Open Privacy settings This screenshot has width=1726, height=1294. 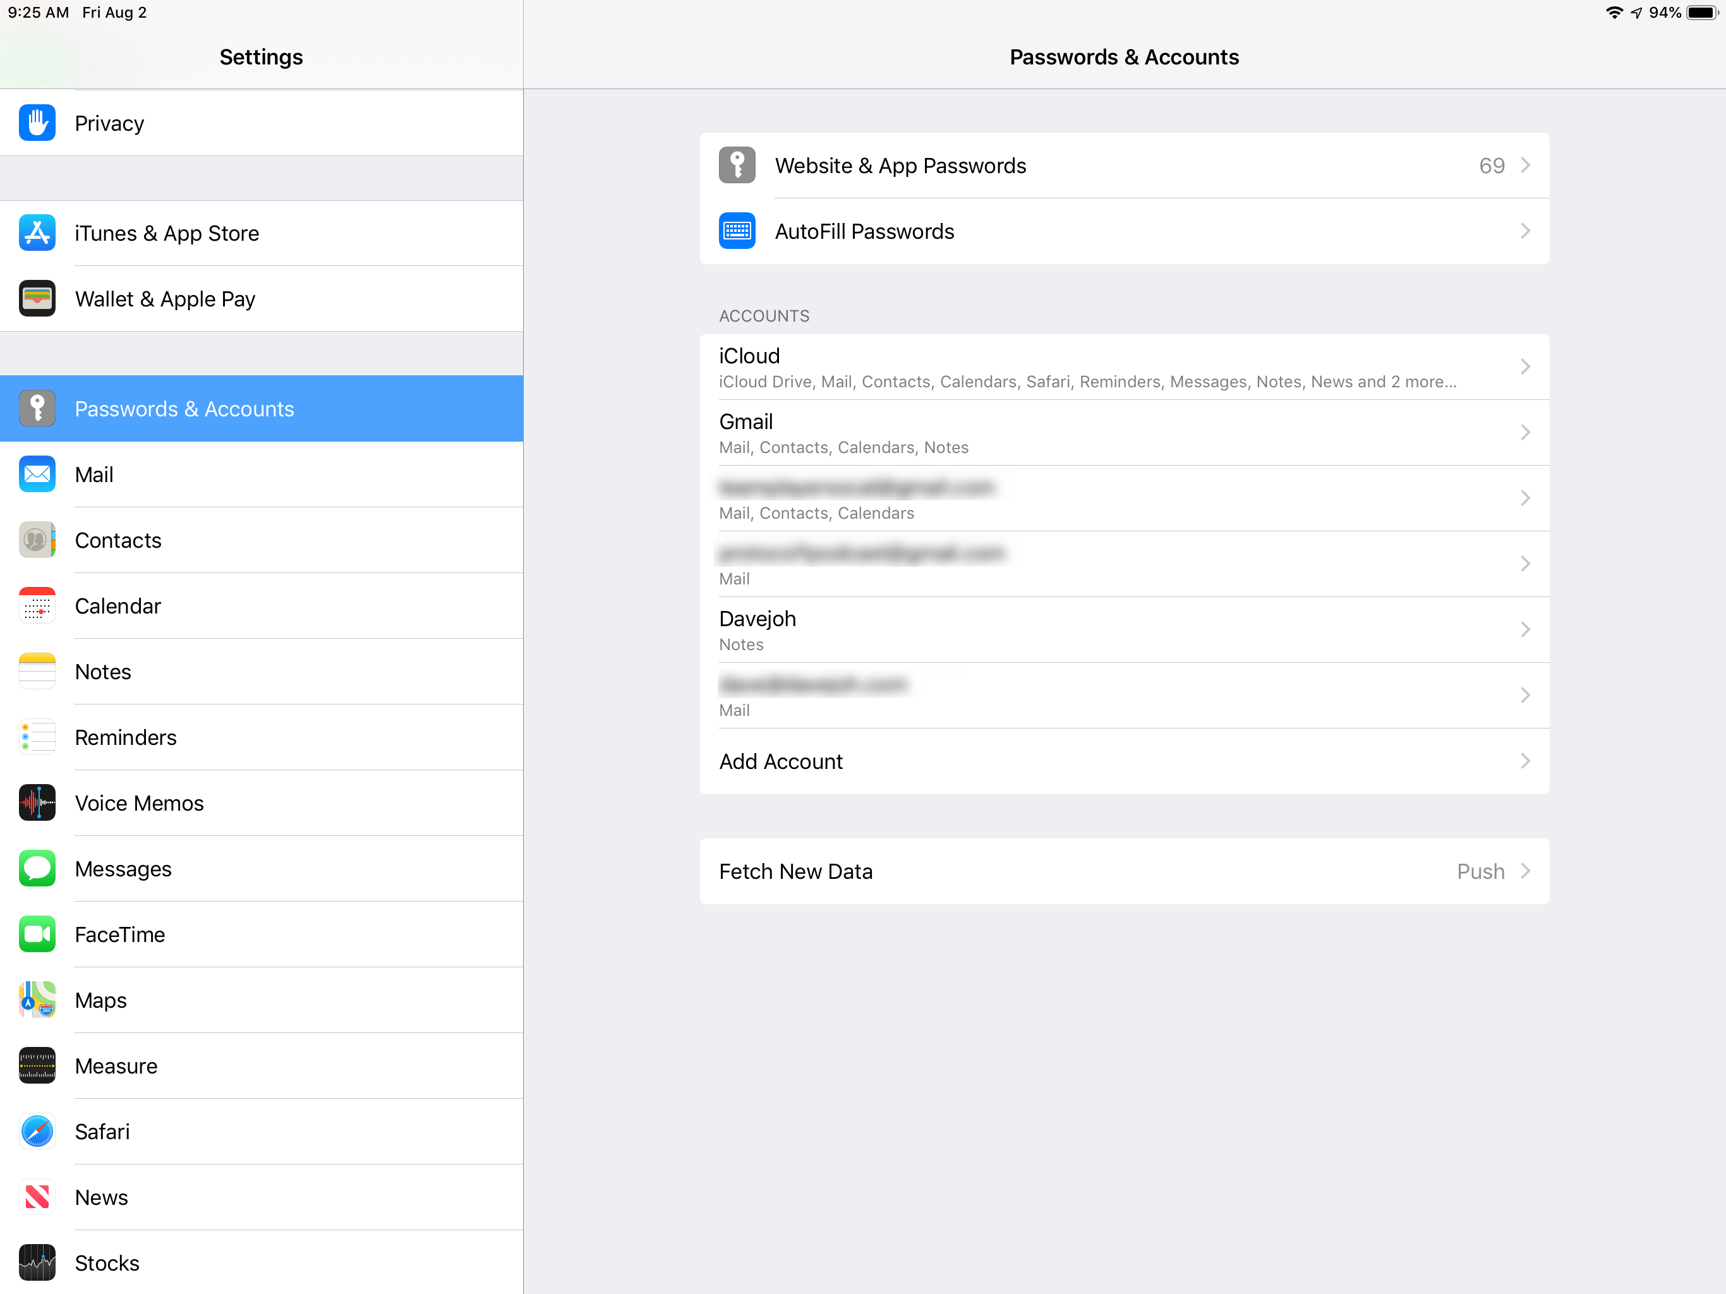click(x=262, y=123)
